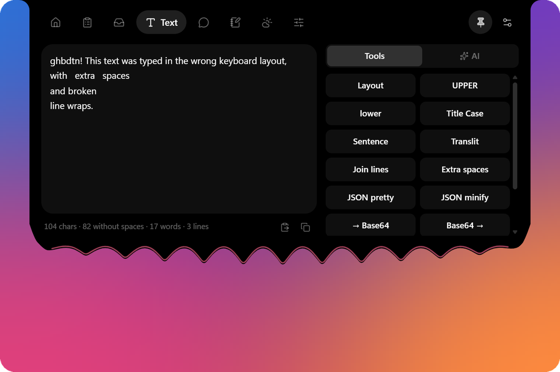Remove whitespace with Extra spaces button
Viewport: 560px width, 372px height.
(465, 170)
